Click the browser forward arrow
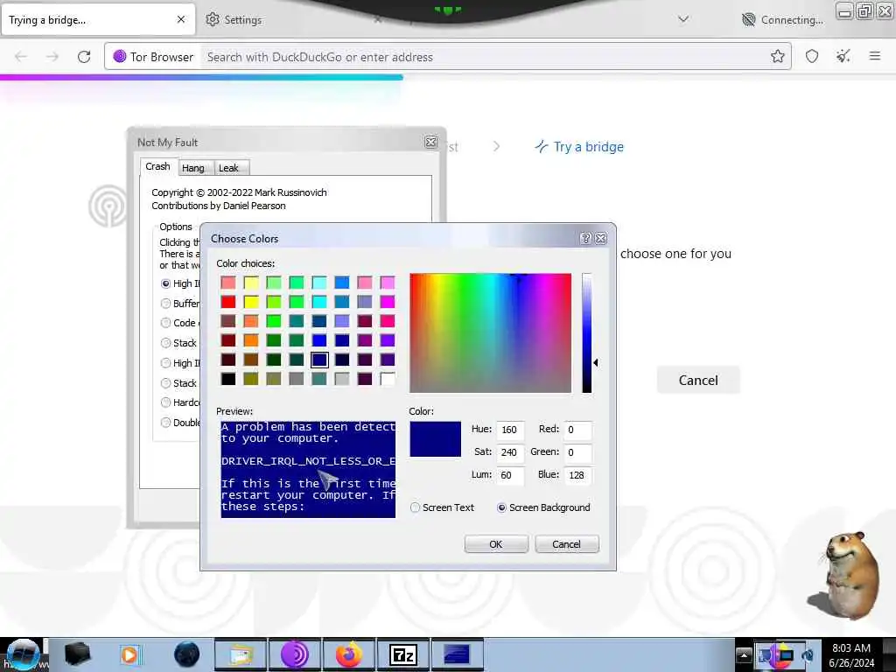896x672 pixels. pyautogui.click(x=52, y=57)
